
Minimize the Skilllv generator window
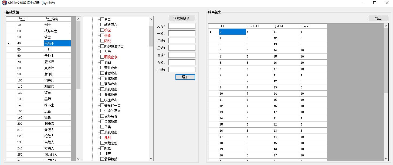(x=362, y=3)
